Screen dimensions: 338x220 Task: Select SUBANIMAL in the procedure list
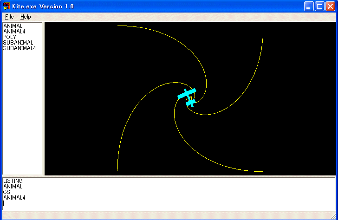pyautogui.click(x=18, y=43)
